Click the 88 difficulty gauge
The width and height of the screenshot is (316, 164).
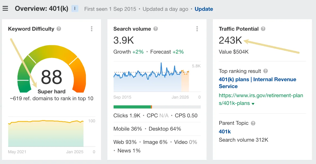(52, 69)
